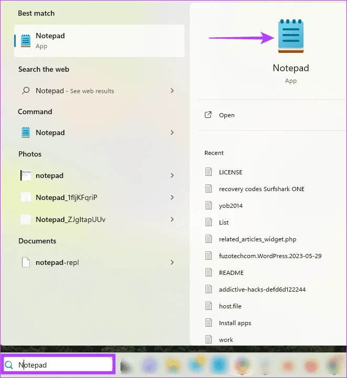Screen dimensions: 347x378
Task: Expand the notepad-repl document chevron
Action: tap(172, 262)
